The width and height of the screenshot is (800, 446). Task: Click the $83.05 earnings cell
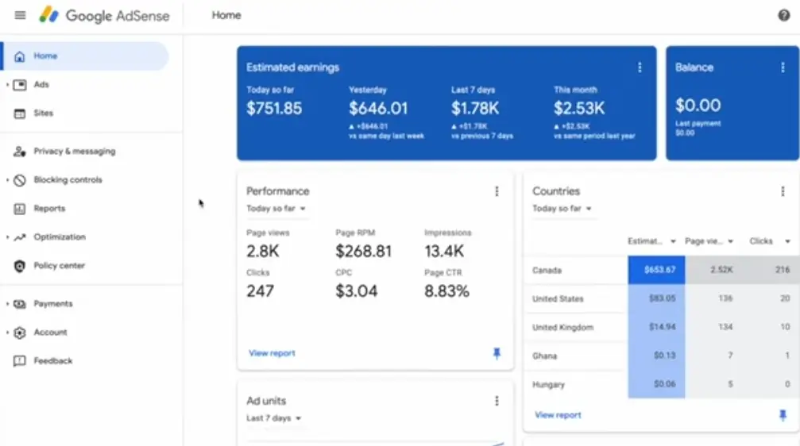click(656, 298)
